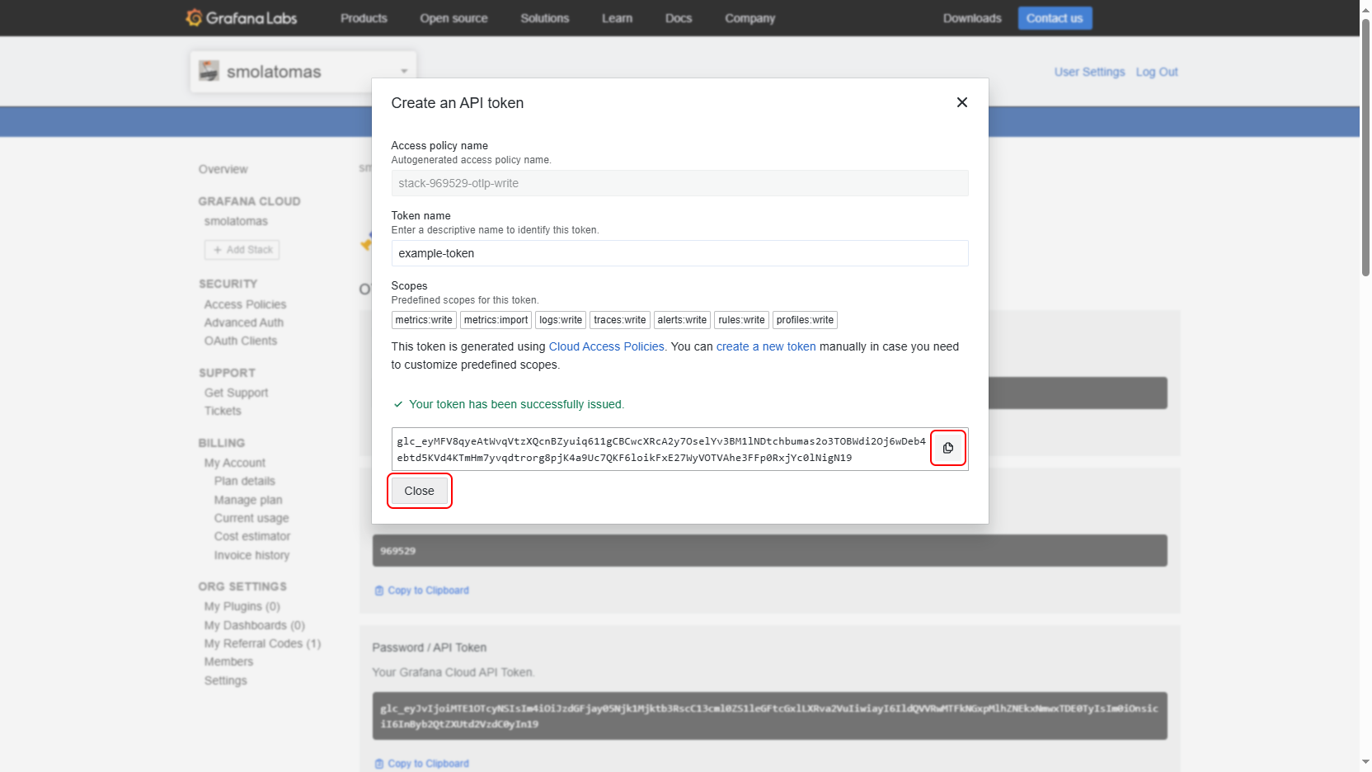This screenshot has height=772, width=1372.
Task: Click Copy to Clipboard below the API Token
Action: click(422, 764)
